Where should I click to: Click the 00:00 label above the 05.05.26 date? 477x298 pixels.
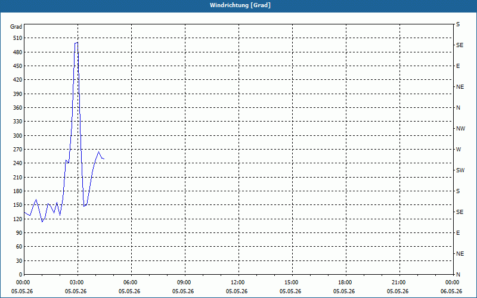click(23, 283)
